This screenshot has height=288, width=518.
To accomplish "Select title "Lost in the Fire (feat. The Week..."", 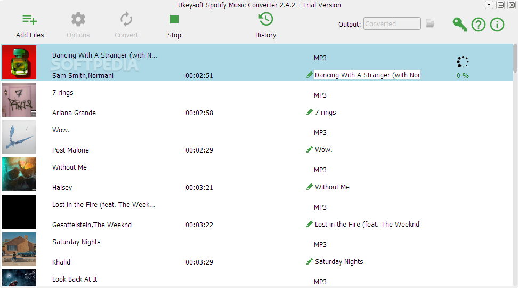I will (103, 205).
